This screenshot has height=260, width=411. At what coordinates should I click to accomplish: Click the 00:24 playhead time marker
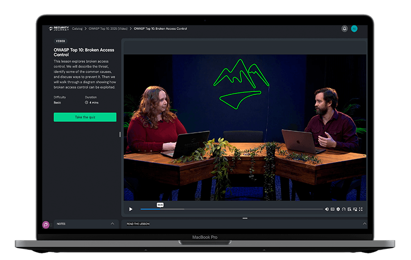[x=160, y=205]
